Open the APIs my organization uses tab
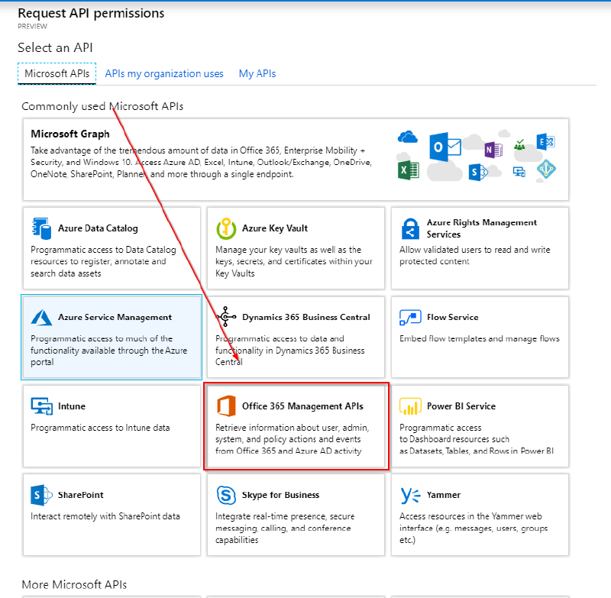Image resolution: width=611 pixels, height=598 pixels. (x=164, y=73)
